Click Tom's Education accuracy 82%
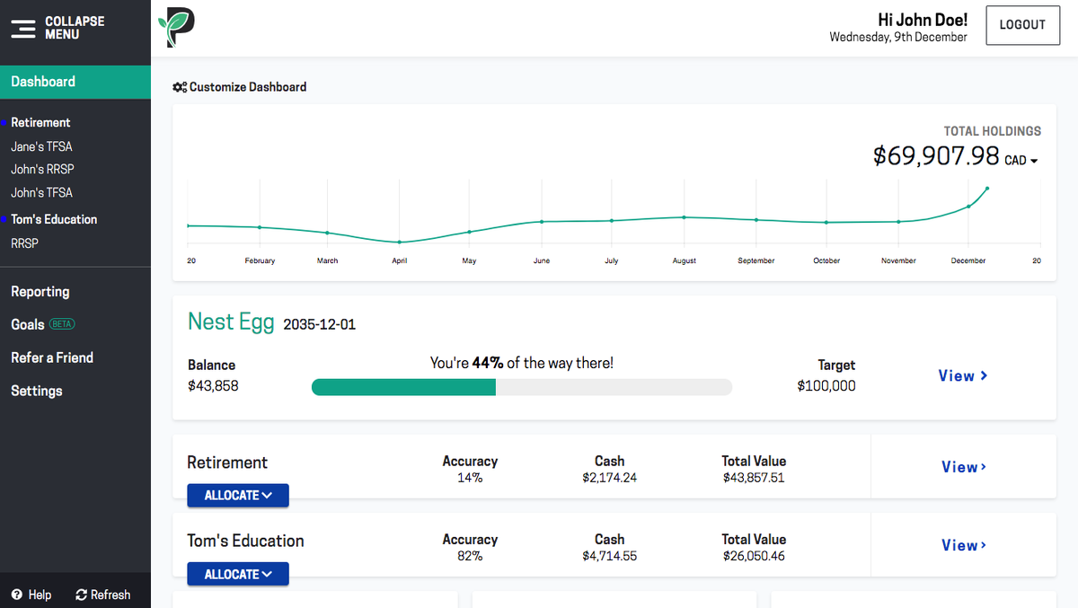This screenshot has width=1078, height=608. coord(470,556)
